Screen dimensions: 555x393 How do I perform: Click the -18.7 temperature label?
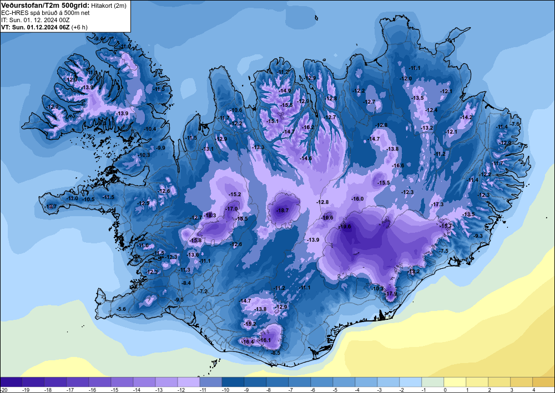(282, 210)
